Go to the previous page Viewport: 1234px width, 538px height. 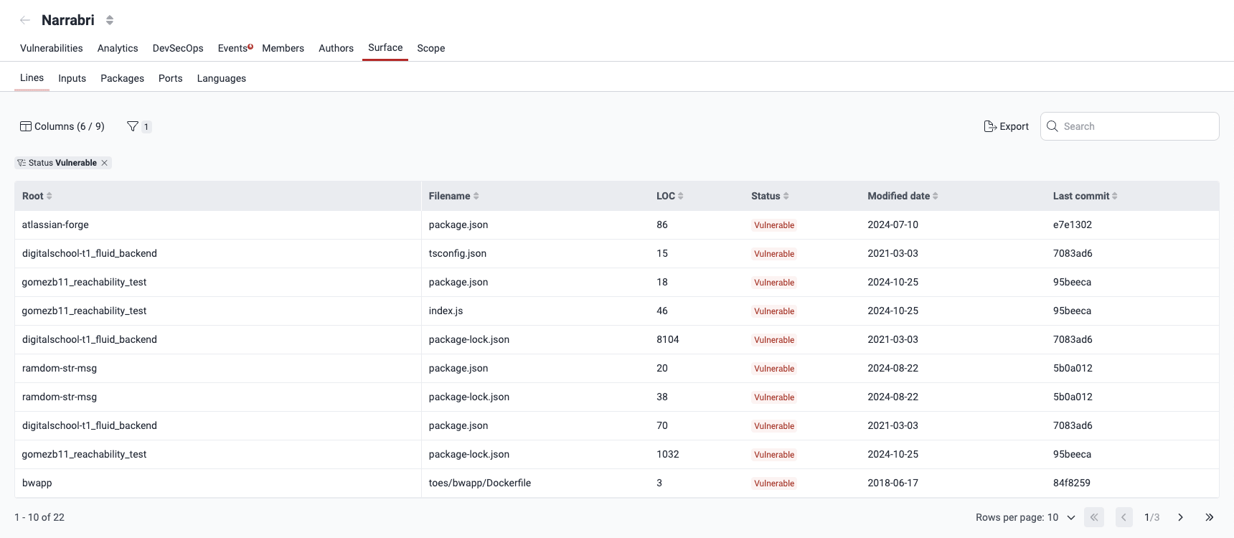click(x=1124, y=517)
